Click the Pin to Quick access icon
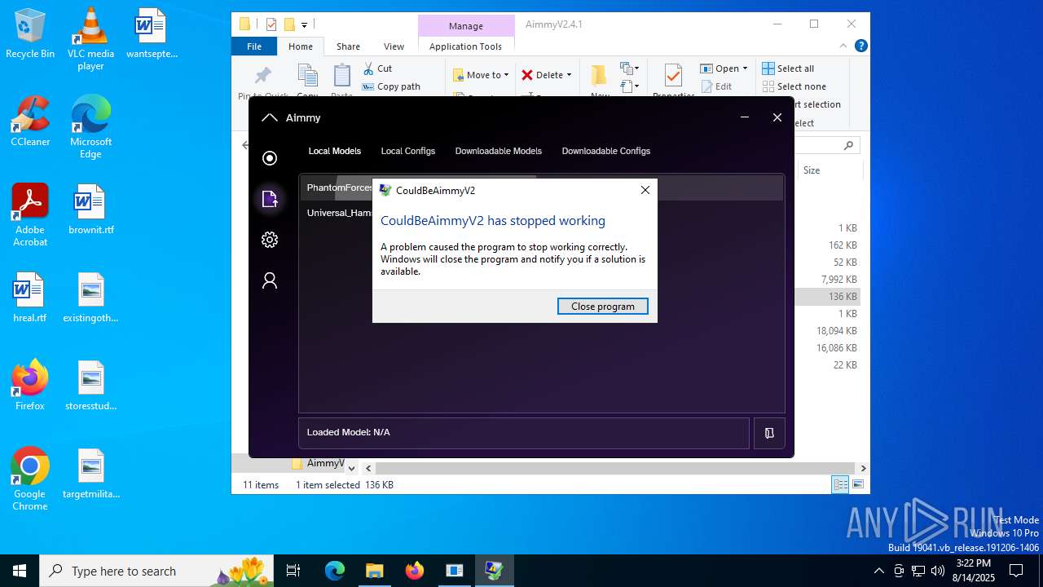 (x=263, y=76)
